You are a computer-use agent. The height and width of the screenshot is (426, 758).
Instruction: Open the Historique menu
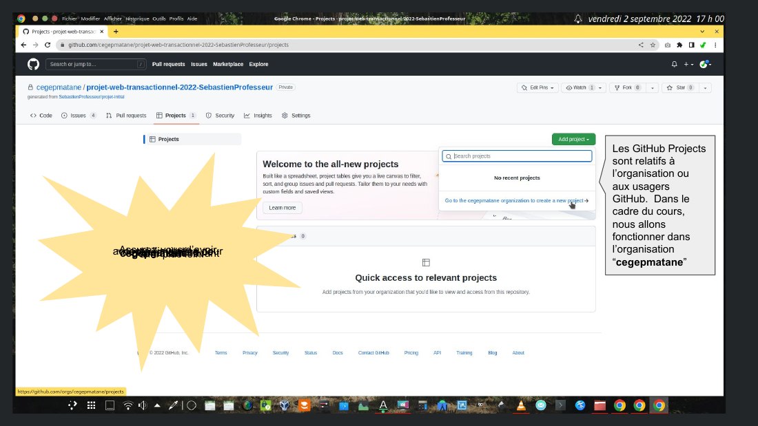pyautogui.click(x=137, y=19)
